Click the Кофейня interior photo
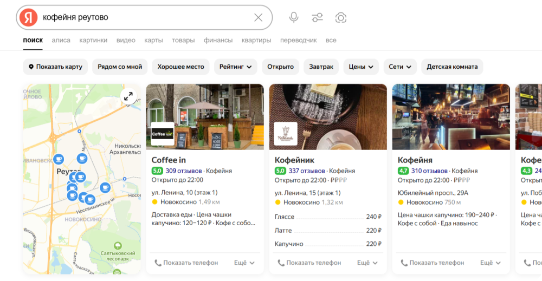Viewport: 542px width, 281px height. pyautogui.click(x=451, y=117)
